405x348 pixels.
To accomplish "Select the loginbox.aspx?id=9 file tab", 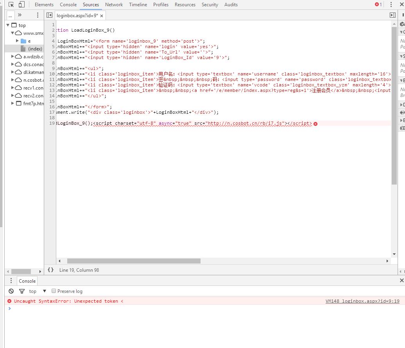I will point(77,16).
